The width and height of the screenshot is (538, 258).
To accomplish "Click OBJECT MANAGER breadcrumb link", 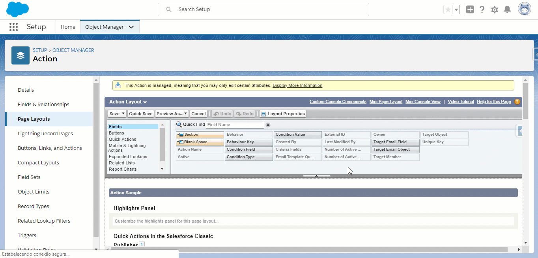I will pos(73,50).
